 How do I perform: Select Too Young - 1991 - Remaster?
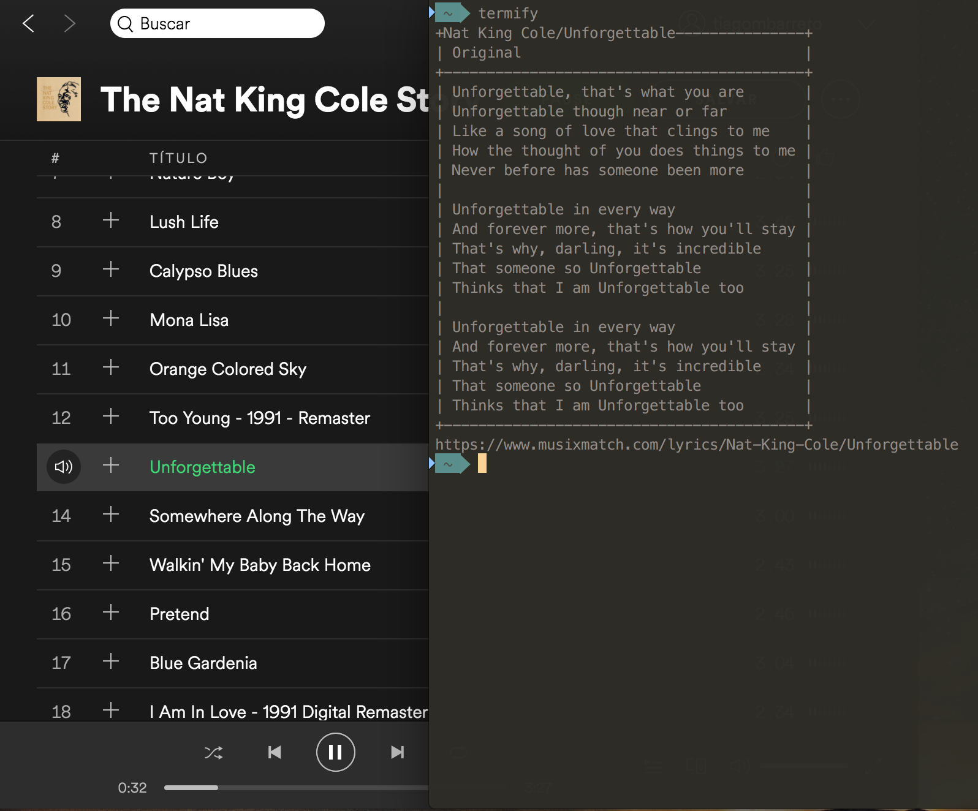pos(260,418)
